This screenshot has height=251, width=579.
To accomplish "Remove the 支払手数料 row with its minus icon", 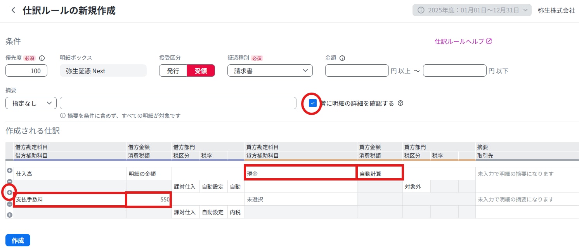I will pyautogui.click(x=10, y=204).
